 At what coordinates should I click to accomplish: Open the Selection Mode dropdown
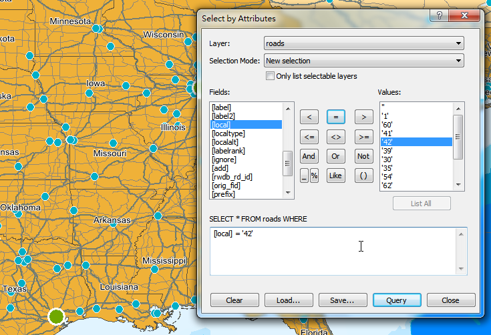tap(364, 61)
